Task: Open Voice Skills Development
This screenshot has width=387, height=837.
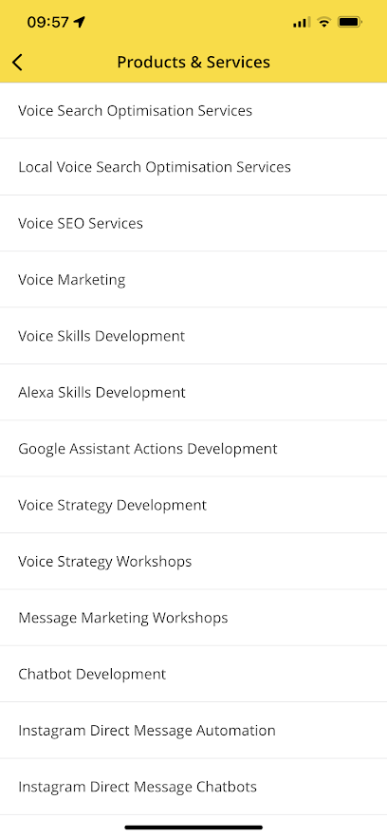Action: tap(193, 336)
